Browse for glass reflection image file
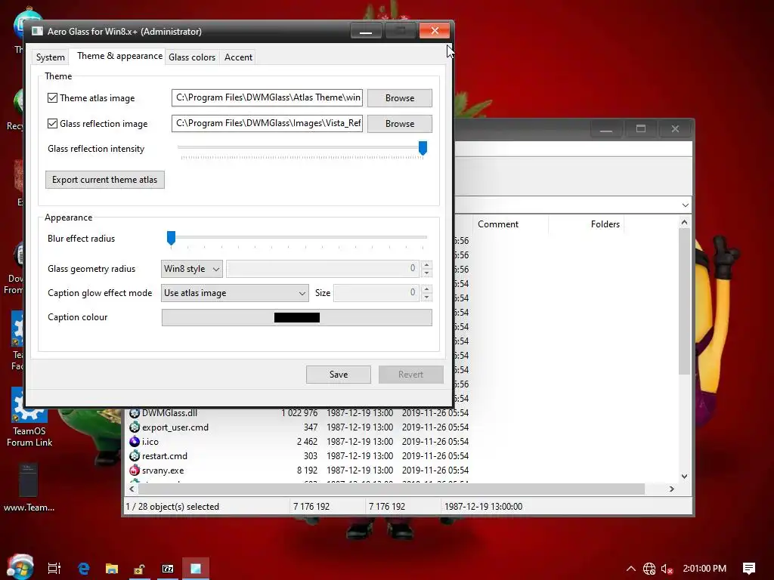The image size is (774, 580). (x=399, y=123)
